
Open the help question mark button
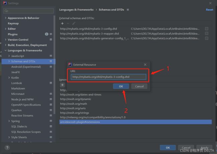7,148
